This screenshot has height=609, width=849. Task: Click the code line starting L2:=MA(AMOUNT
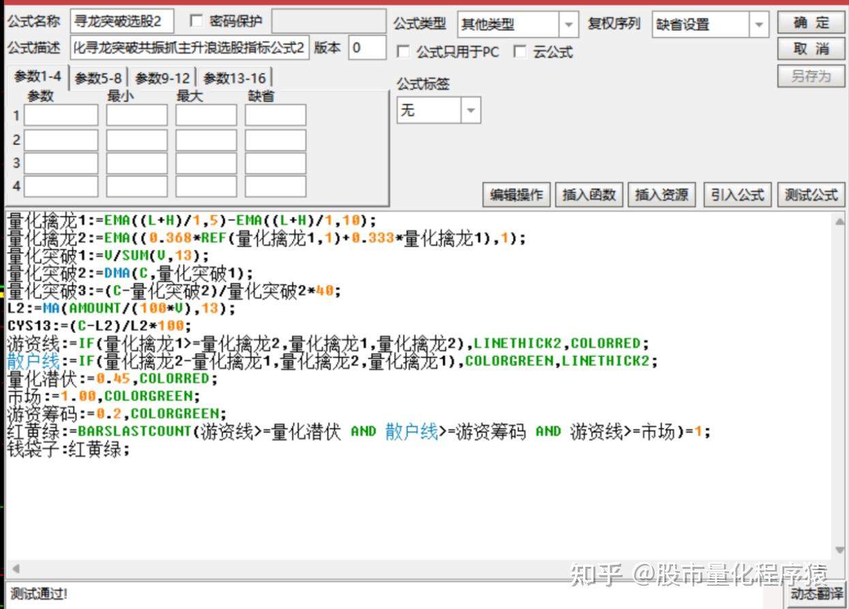(121, 309)
